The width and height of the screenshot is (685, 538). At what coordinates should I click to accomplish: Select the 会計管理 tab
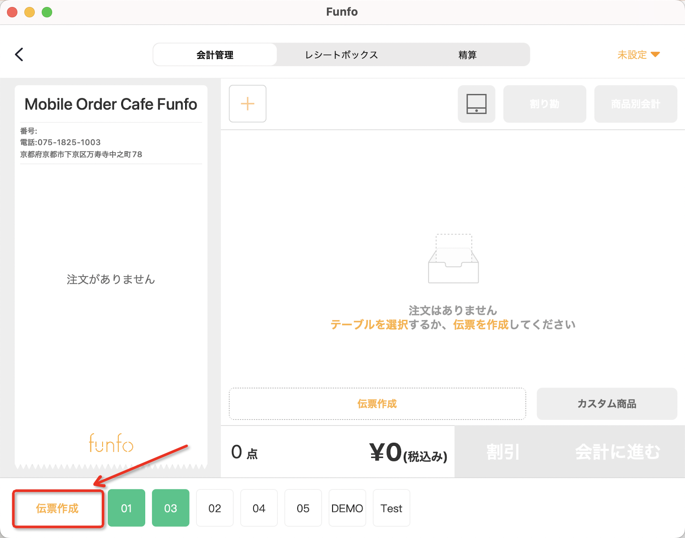(215, 55)
